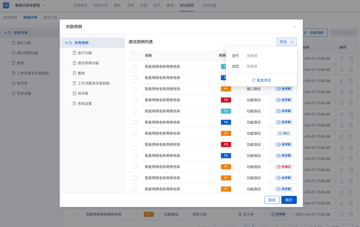Screen dimensions: 360x227
Task: Click the P1 priority tag of 接口测试 row
Action: 226,89
